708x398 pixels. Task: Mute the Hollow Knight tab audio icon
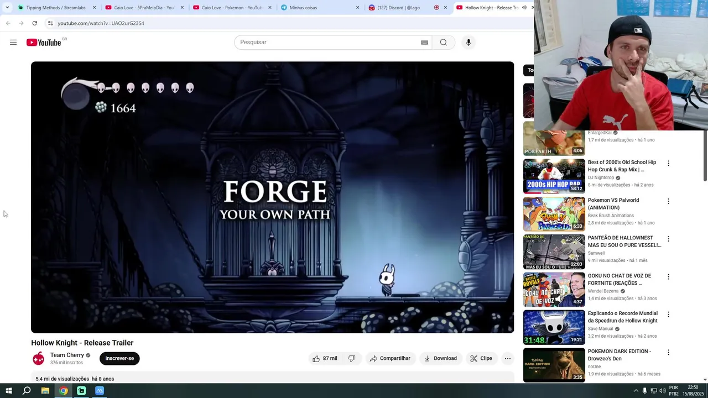(524, 8)
